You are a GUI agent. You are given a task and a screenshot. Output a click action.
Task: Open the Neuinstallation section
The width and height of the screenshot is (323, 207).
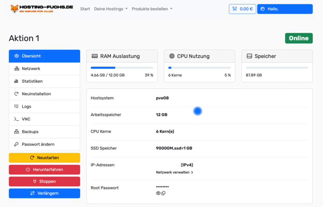click(44, 94)
